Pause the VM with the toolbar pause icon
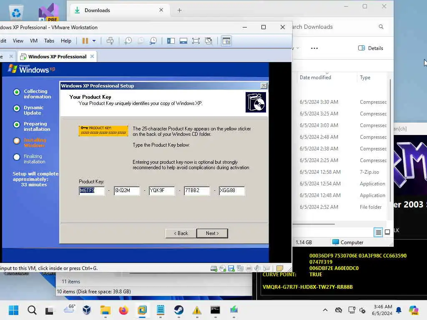Screen dimensions: 427x320 [x=85, y=41]
